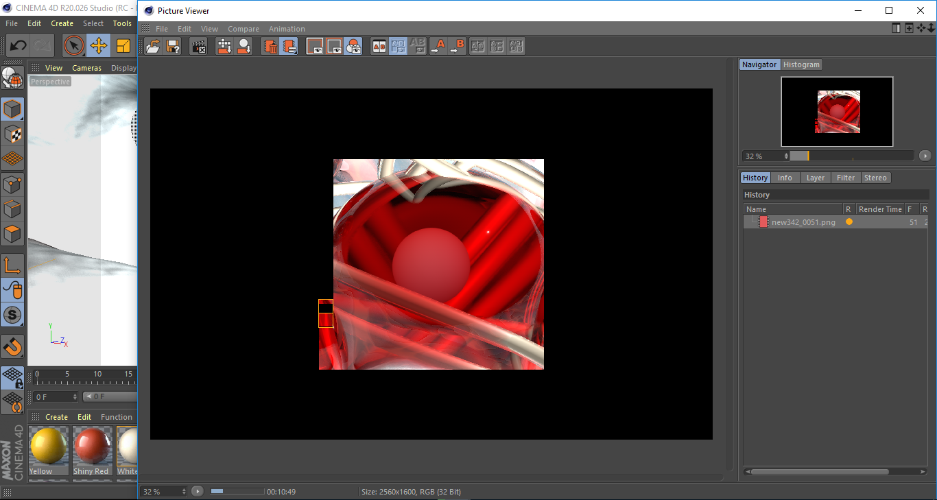The height and width of the screenshot is (500, 937).
Task: Click the greyed Redo arrow in Cinema 4D
Action: click(43, 46)
